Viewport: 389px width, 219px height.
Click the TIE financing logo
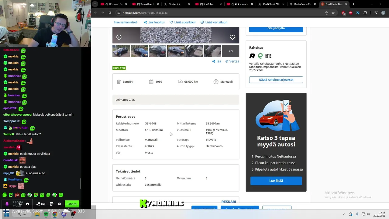tap(268, 56)
